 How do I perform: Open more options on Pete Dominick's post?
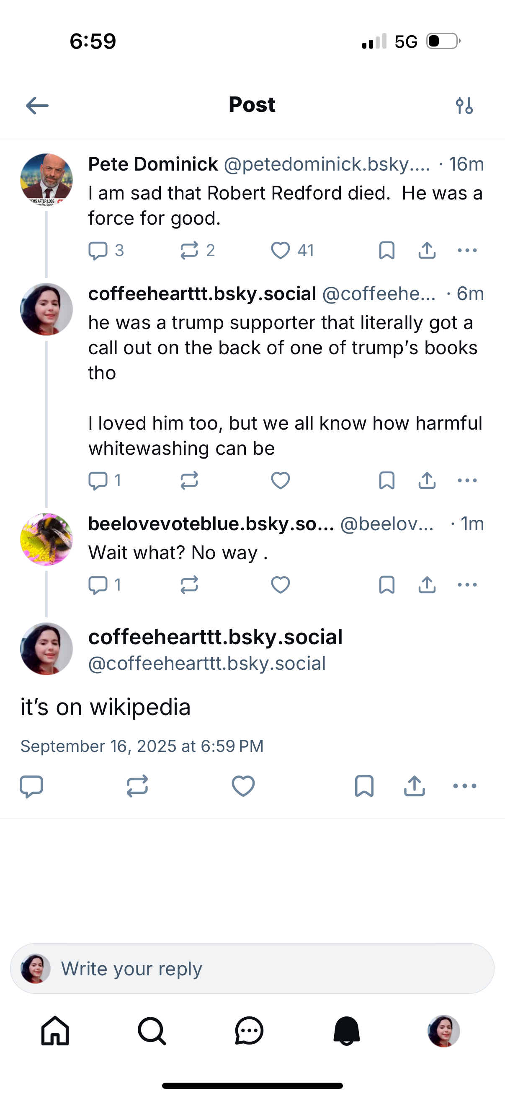467,250
